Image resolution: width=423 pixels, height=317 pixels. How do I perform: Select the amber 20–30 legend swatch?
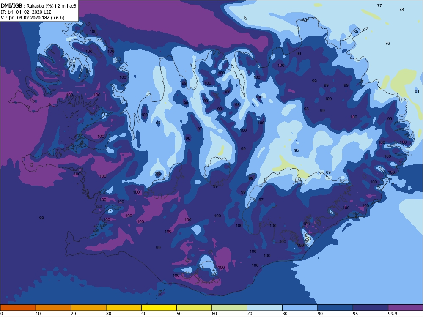[x=88, y=308]
